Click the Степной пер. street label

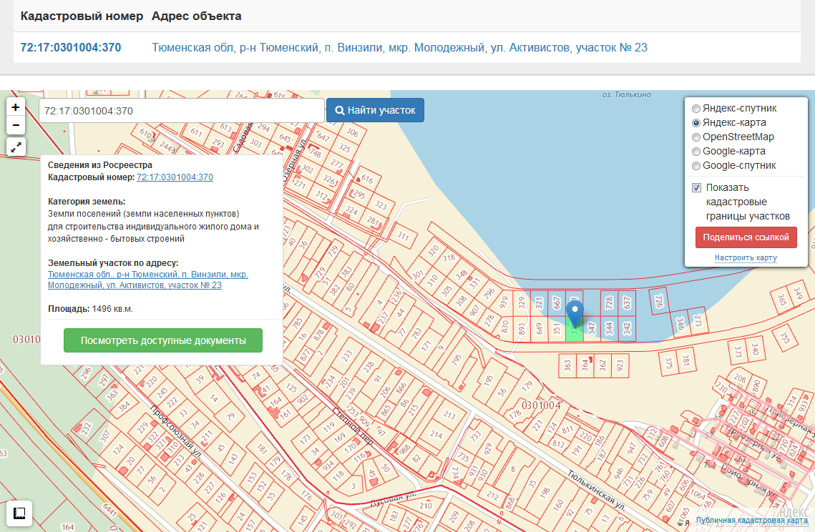point(353,427)
